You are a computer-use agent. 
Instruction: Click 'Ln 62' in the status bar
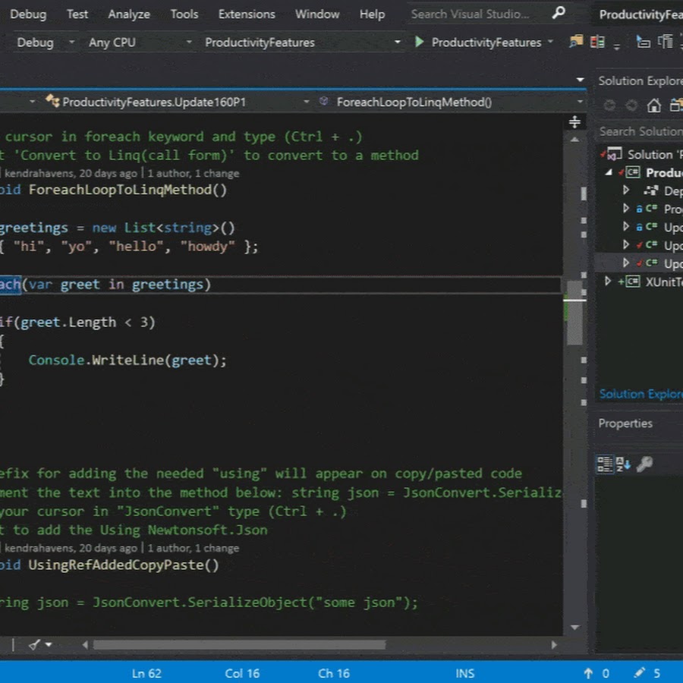pos(146,673)
